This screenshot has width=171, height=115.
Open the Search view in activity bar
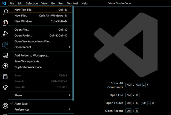pyautogui.click(x=5, y=12)
